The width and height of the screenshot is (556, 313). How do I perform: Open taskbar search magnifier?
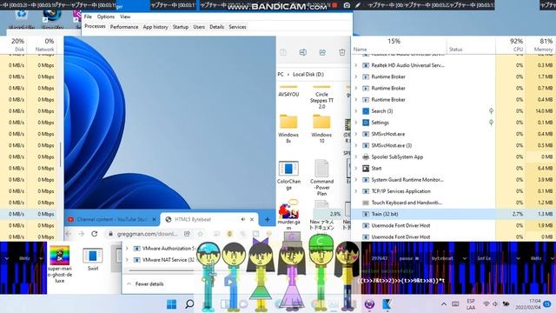(189, 304)
